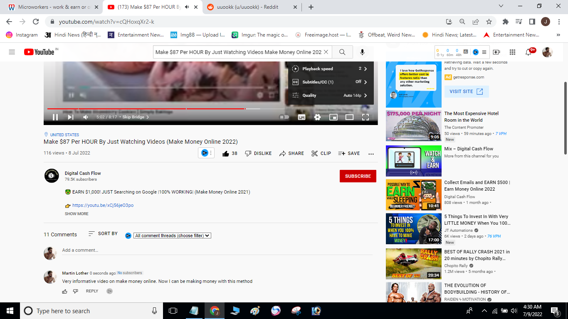568x319 pixels.
Task: Click SAVE to playlist
Action: 349,153
